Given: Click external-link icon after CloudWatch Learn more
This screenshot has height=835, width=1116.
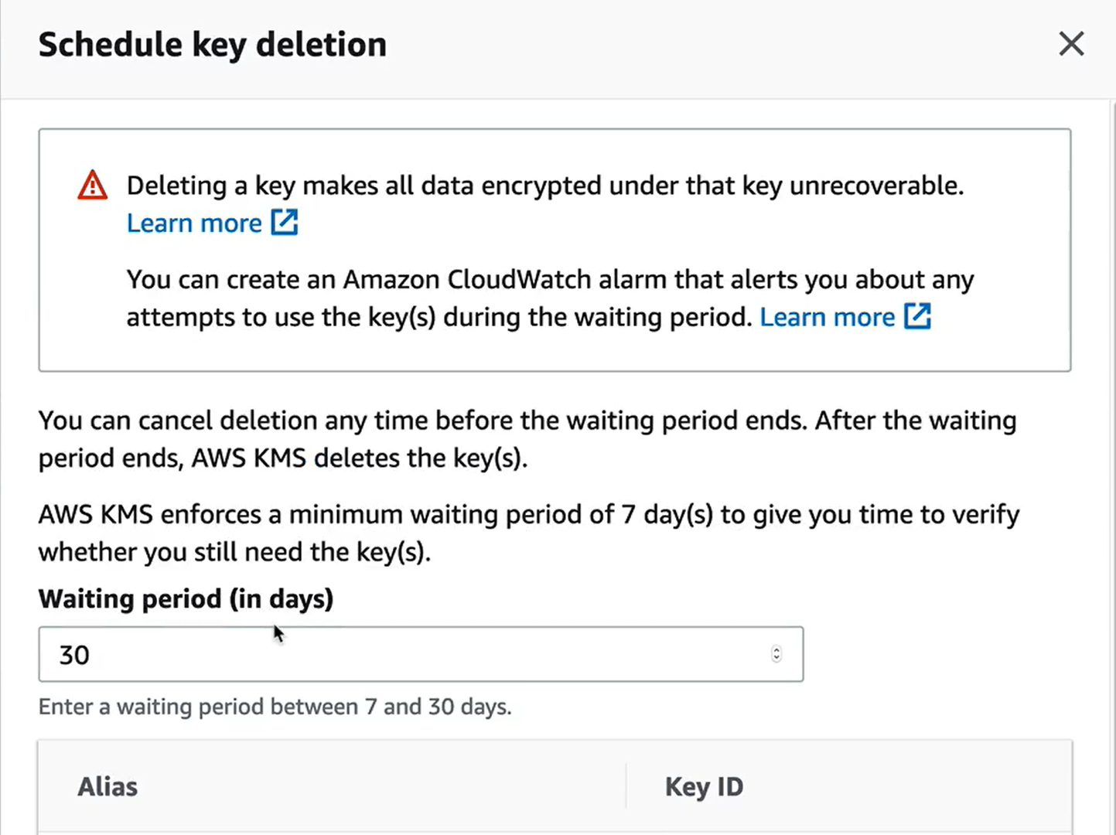Looking at the screenshot, I should [918, 316].
